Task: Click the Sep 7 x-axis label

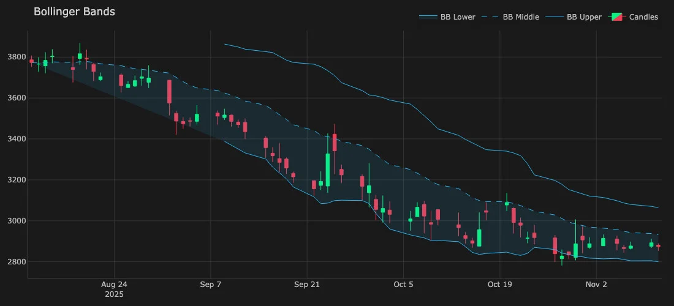Action: pos(211,285)
